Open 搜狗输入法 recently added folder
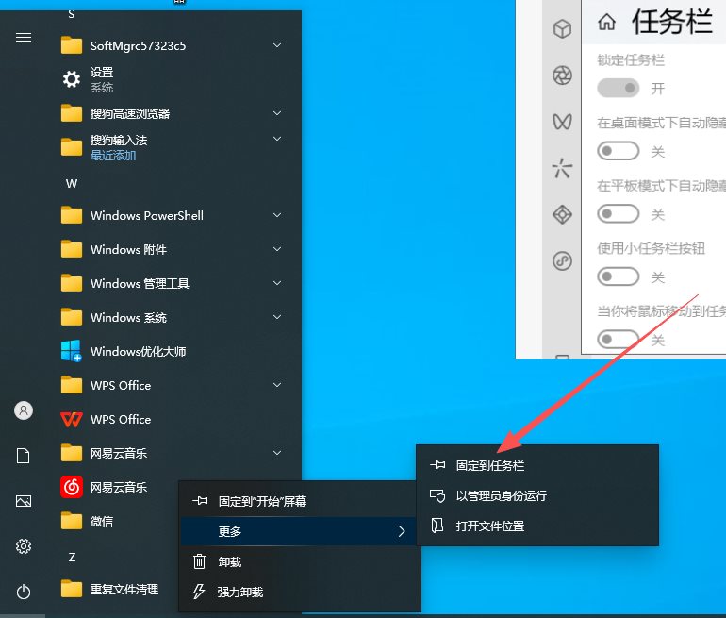The width and height of the screenshot is (726, 618). 104,147
